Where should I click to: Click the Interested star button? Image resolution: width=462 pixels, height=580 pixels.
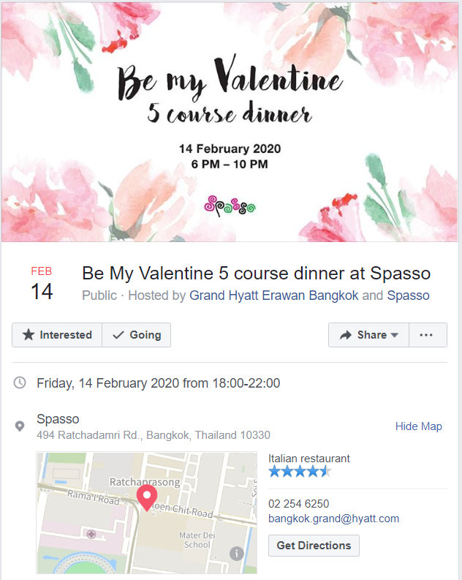pyautogui.click(x=57, y=335)
